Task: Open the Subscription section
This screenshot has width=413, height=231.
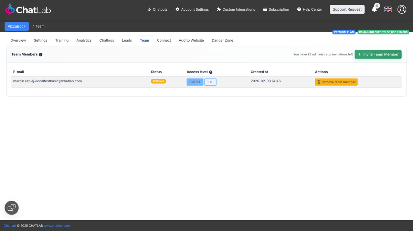Action: point(276,9)
